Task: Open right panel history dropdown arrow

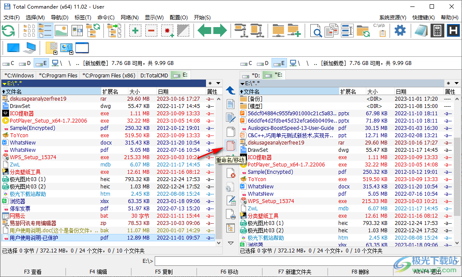Action: tap(456, 83)
